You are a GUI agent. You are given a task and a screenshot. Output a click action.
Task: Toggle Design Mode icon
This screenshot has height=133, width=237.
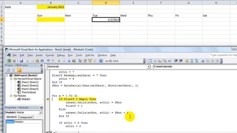pyautogui.click(x=74, y=61)
